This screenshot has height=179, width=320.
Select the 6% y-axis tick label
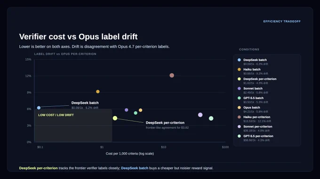click(x=29, y=109)
